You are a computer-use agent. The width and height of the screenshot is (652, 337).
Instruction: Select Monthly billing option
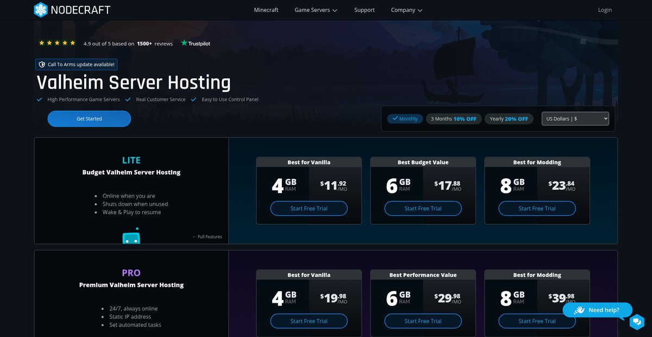(405, 118)
